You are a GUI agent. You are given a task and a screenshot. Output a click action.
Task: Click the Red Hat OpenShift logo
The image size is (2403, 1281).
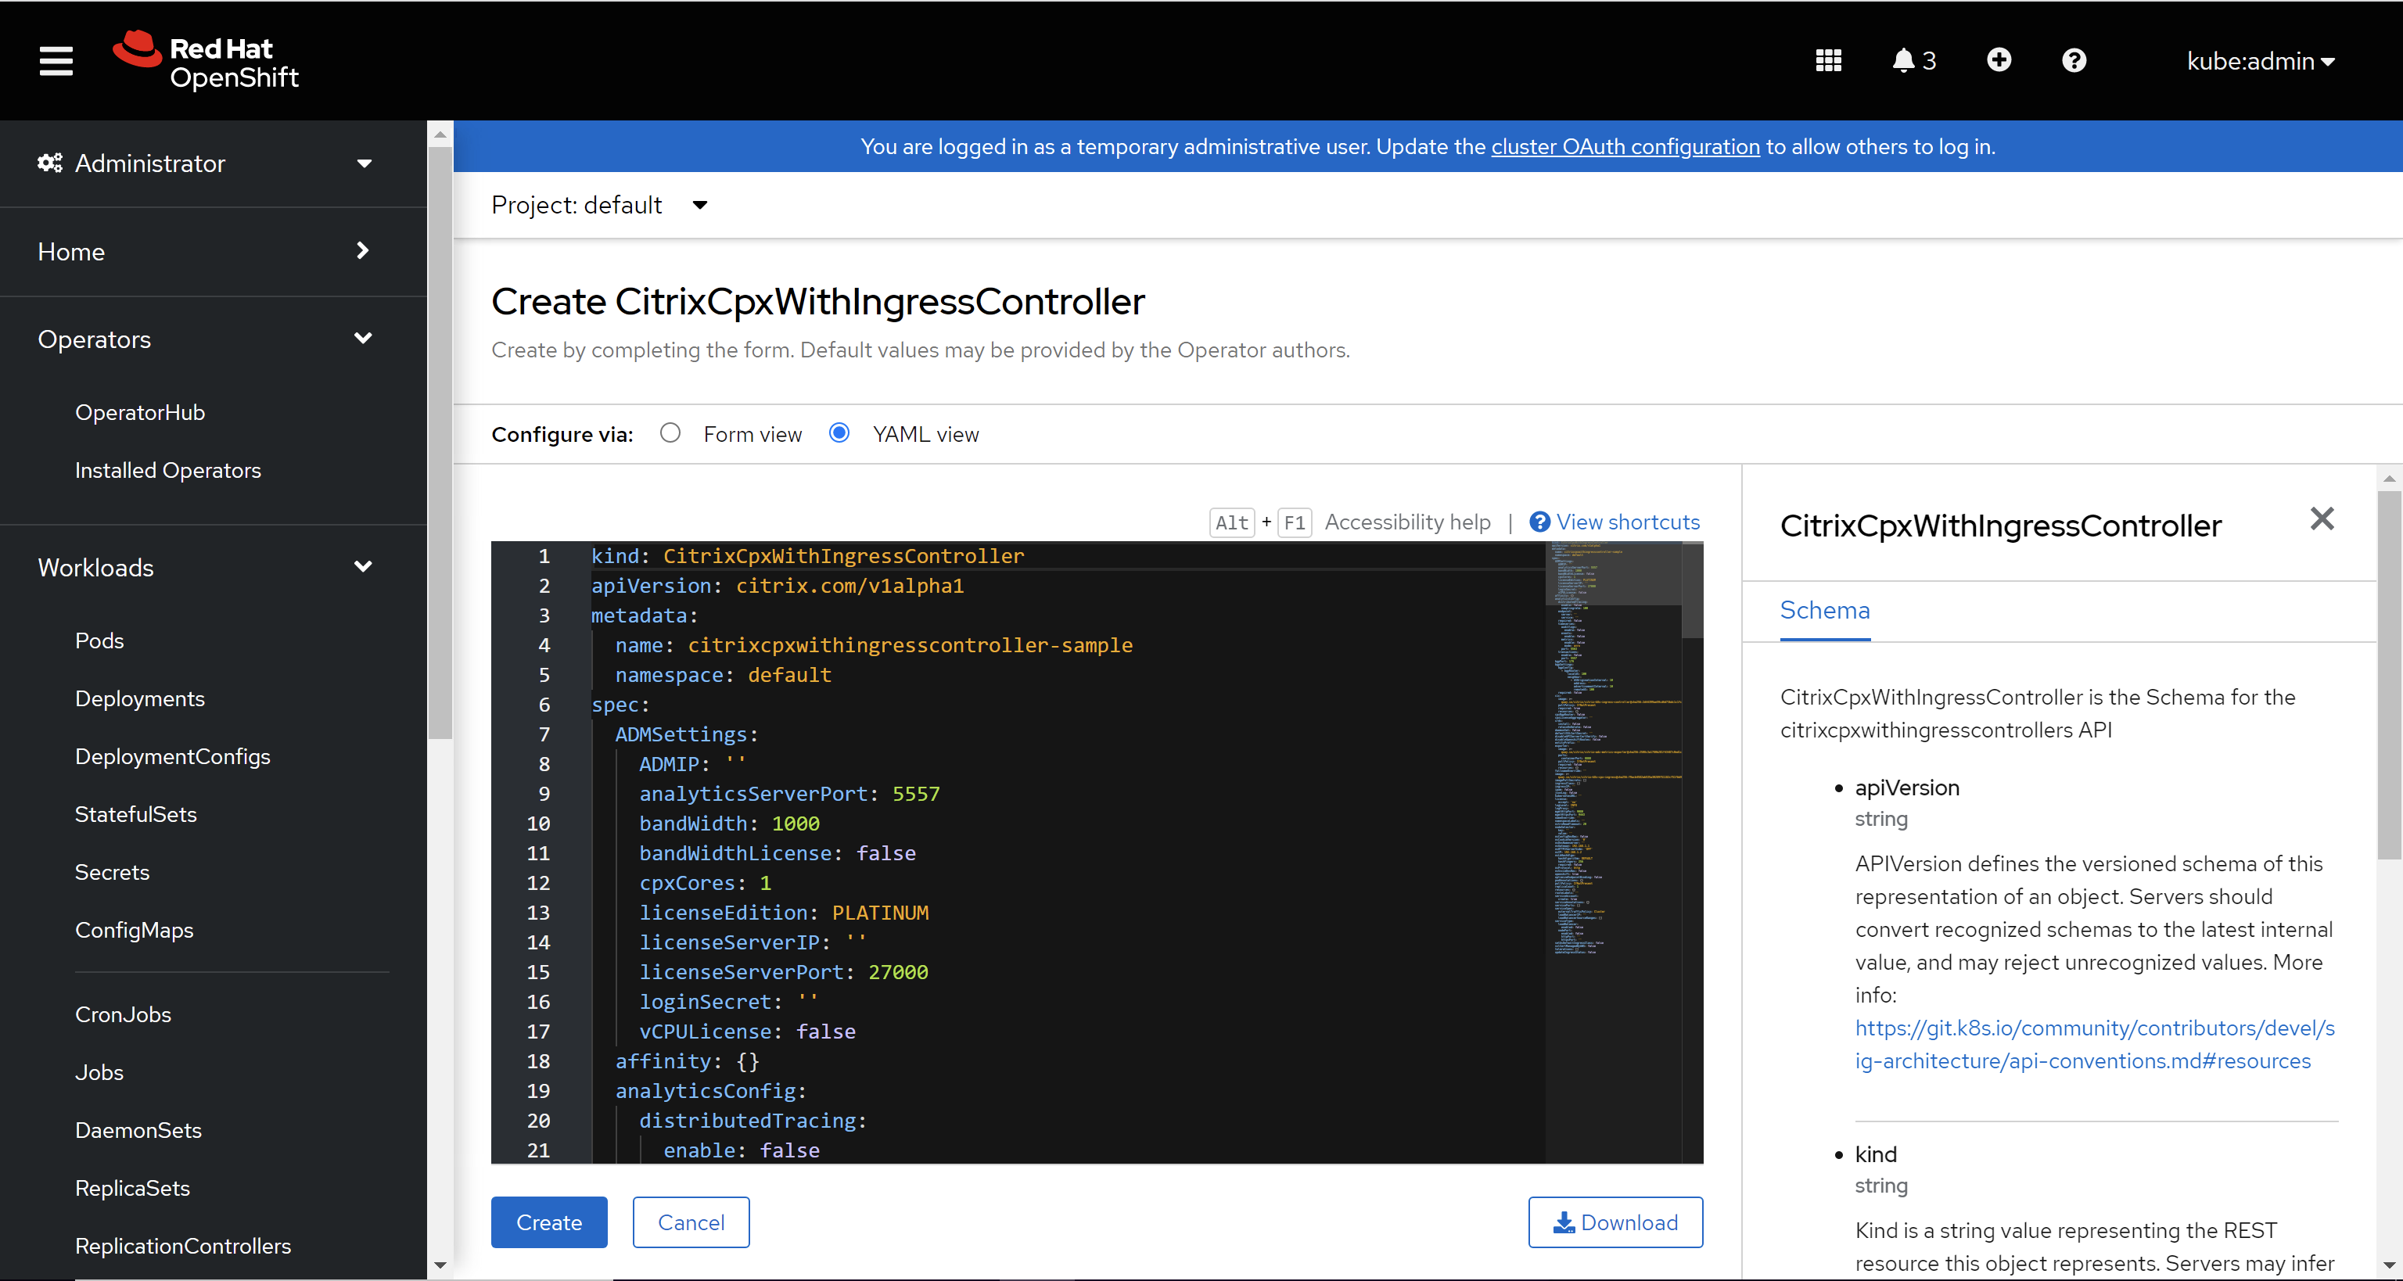207,60
